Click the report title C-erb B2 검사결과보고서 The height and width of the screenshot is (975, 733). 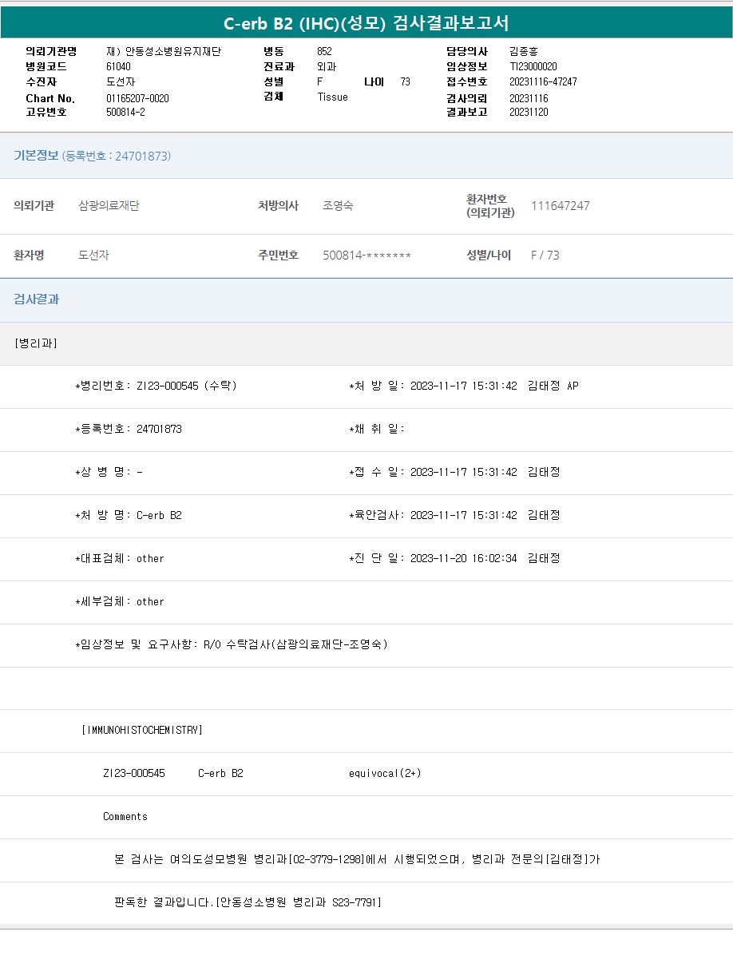click(366, 23)
